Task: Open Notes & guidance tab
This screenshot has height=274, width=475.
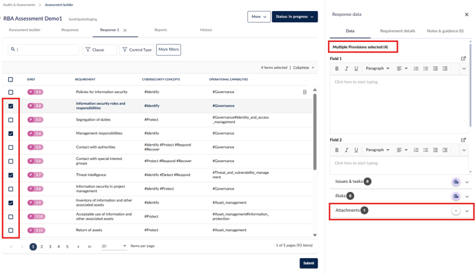Action: pyautogui.click(x=445, y=31)
